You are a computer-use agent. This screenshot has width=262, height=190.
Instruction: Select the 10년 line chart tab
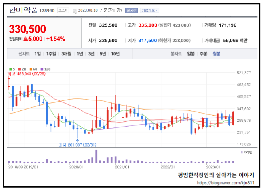pos(115,54)
